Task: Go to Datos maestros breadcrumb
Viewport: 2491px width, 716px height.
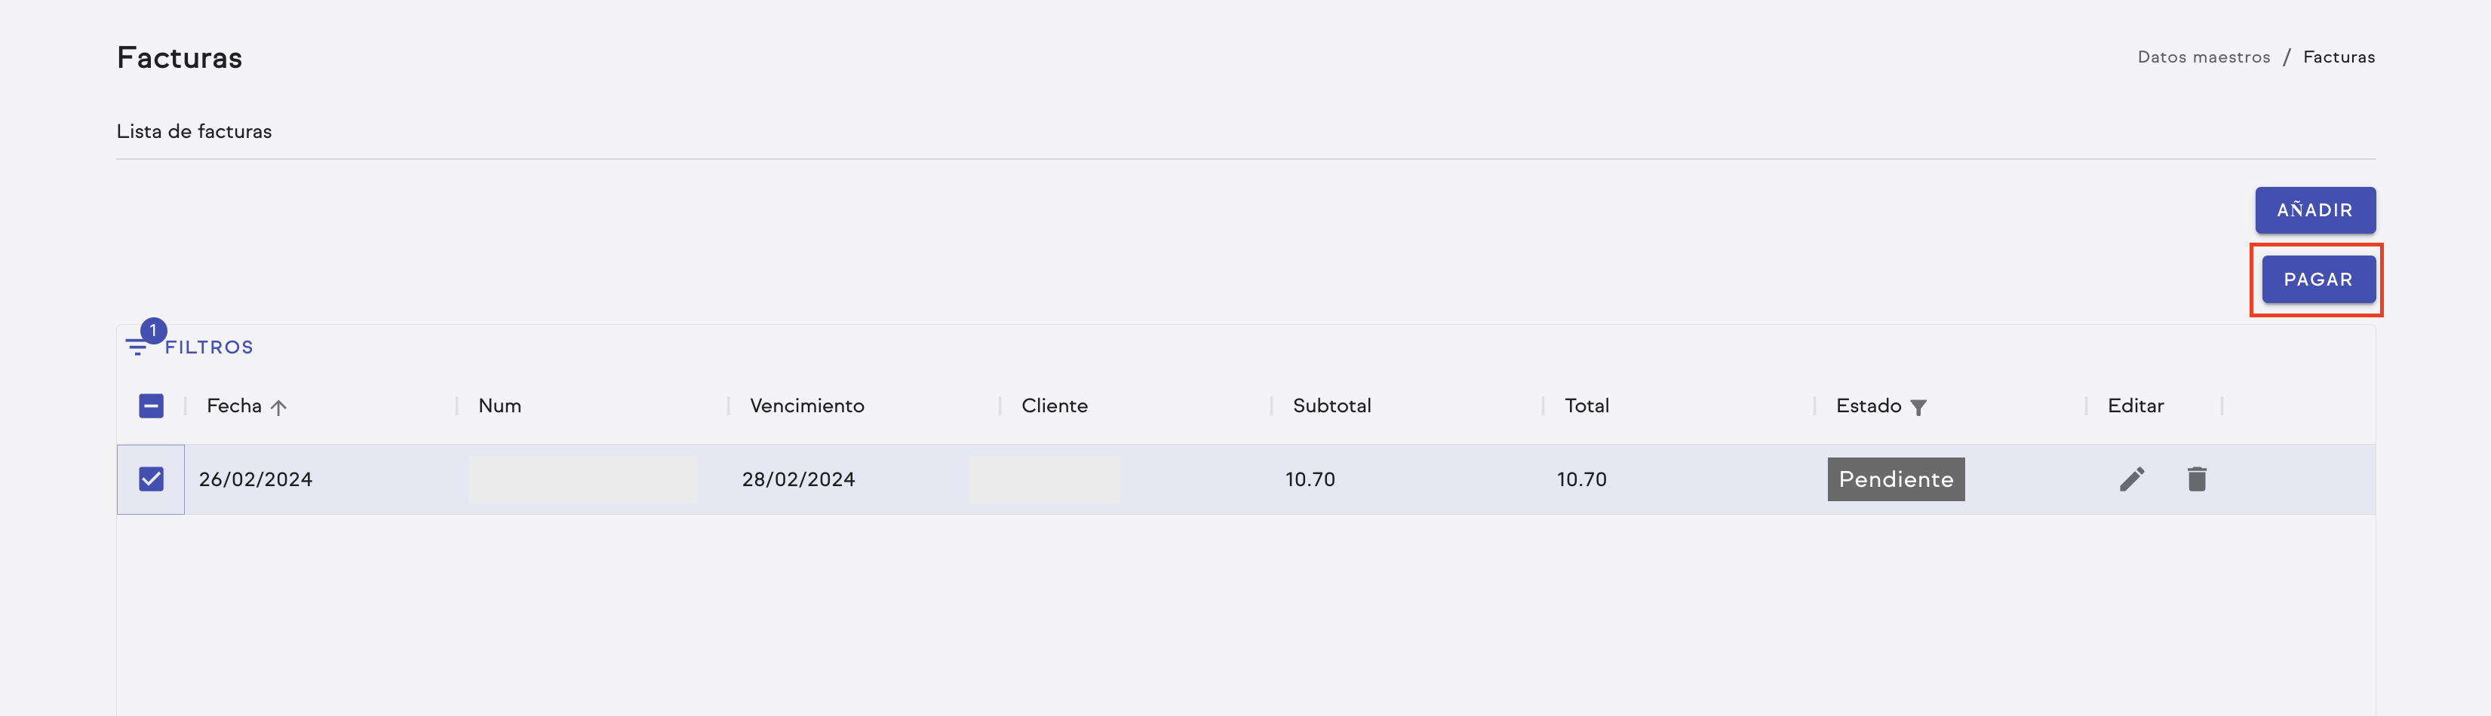Action: click(2203, 57)
